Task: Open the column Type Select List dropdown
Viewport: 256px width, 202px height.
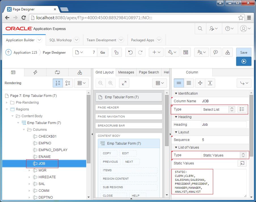Action: click(x=218, y=109)
